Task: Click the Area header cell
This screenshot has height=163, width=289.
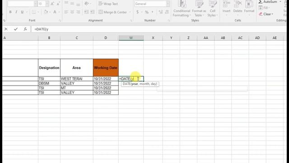Action: [77, 67]
